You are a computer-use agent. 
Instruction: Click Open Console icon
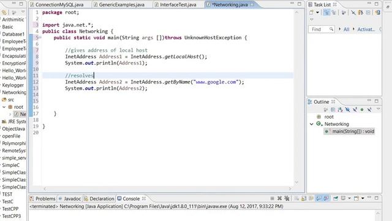(x=356, y=198)
